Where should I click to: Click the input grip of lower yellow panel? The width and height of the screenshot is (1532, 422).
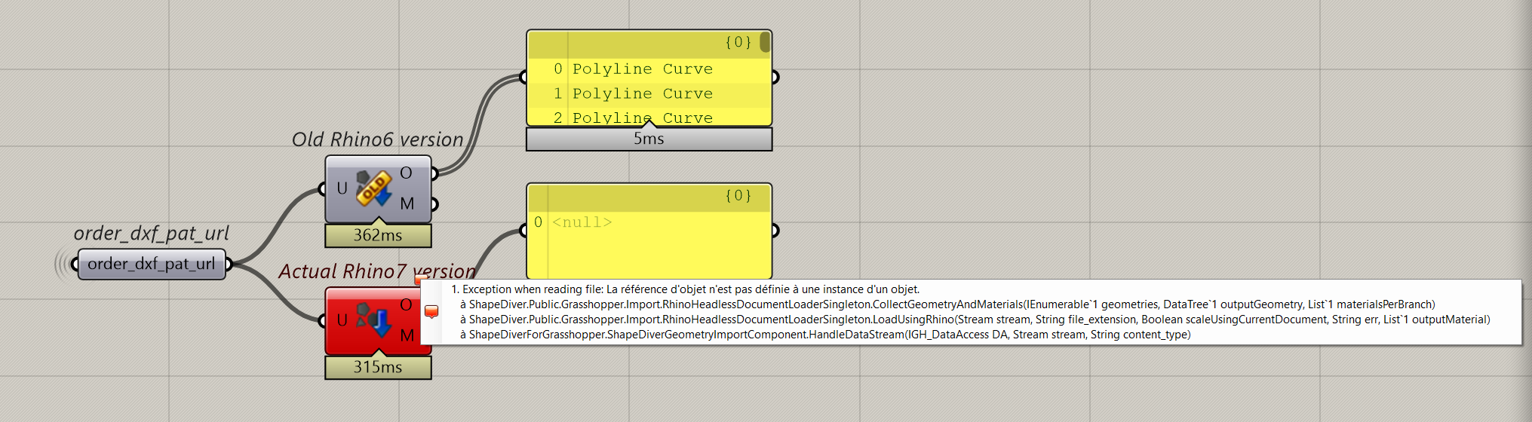click(523, 231)
